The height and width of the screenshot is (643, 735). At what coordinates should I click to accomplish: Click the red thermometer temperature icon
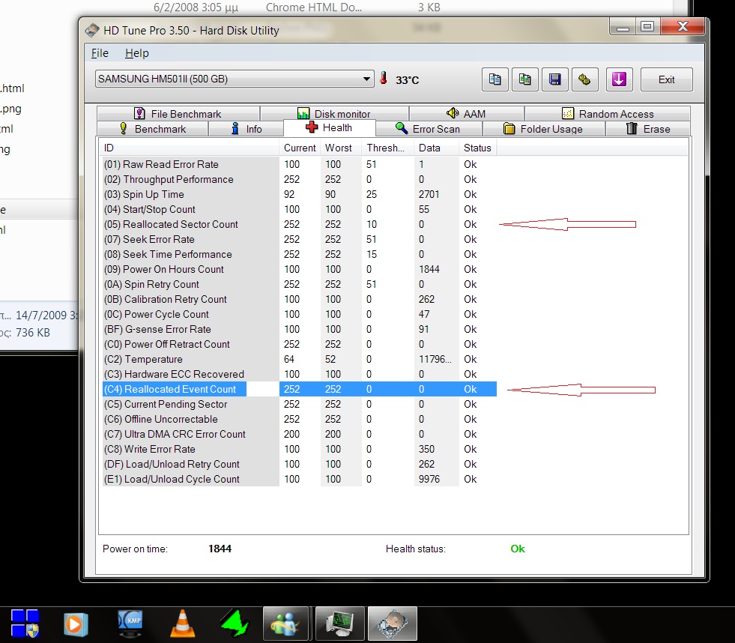pyautogui.click(x=384, y=79)
